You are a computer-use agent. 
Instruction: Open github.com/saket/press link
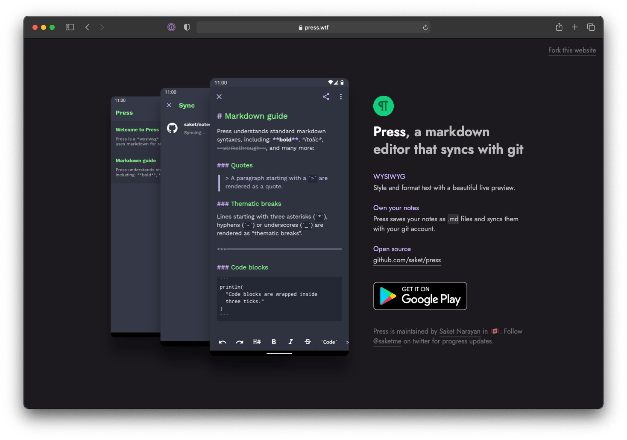click(x=407, y=260)
